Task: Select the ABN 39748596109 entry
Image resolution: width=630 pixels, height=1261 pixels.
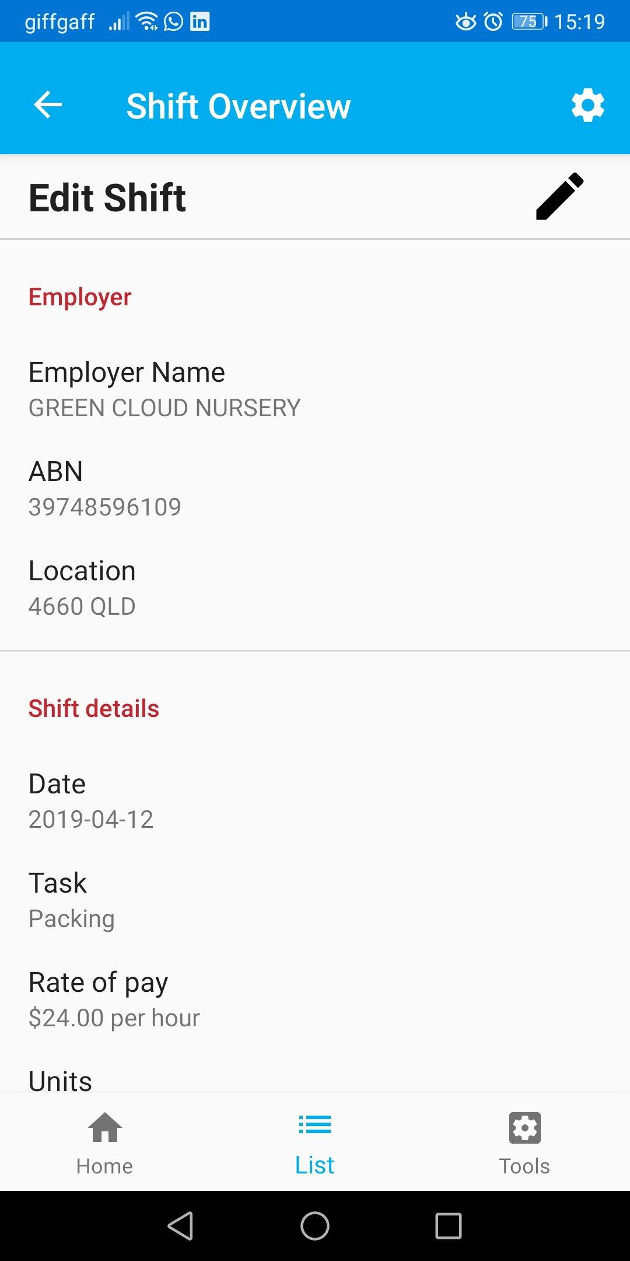Action: coord(105,489)
